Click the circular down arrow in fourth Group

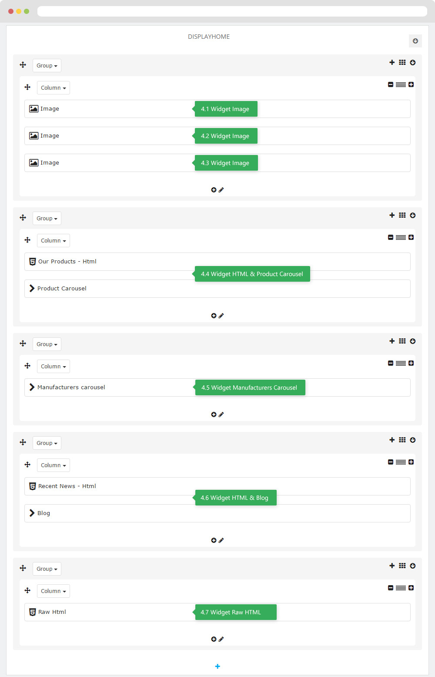[x=413, y=440]
